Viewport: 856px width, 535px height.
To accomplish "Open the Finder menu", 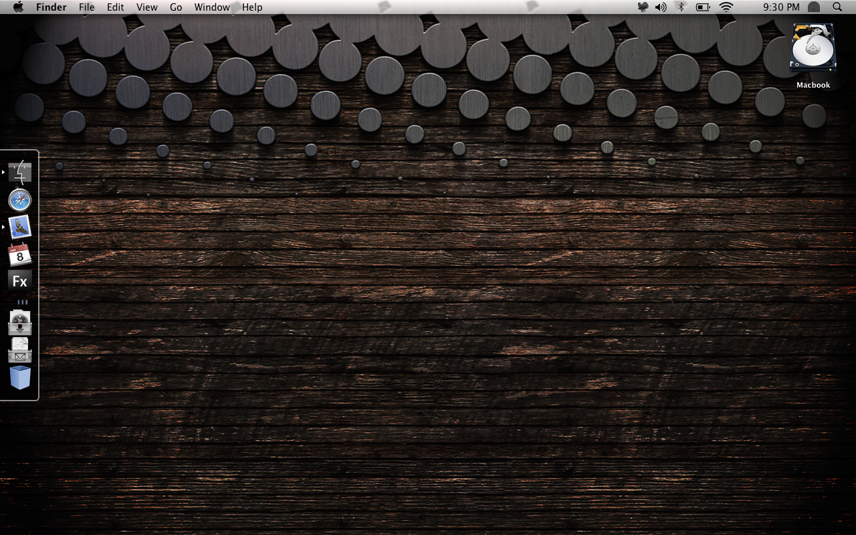I will [x=51, y=7].
